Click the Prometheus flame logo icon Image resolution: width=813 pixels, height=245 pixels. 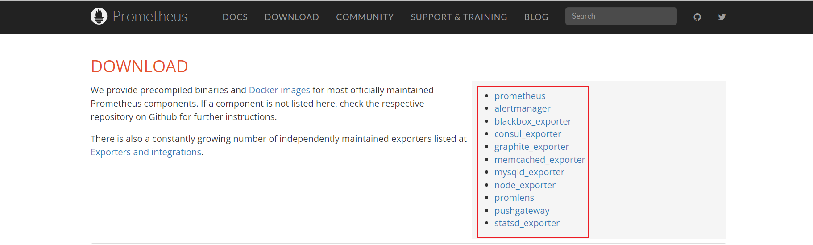pyautogui.click(x=99, y=16)
